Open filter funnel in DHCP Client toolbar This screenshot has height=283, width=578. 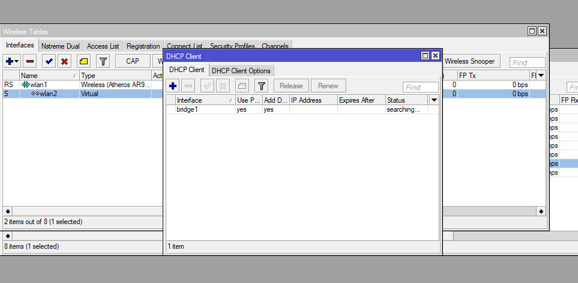(261, 86)
